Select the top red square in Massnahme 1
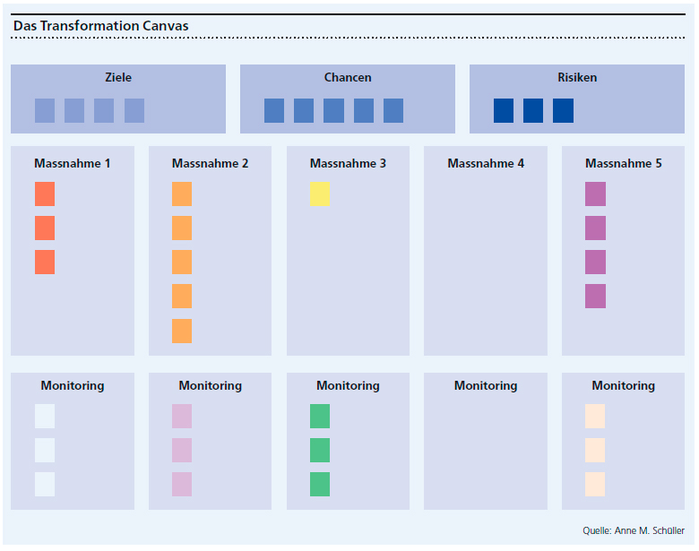The height and width of the screenshot is (551, 699). (45, 194)
